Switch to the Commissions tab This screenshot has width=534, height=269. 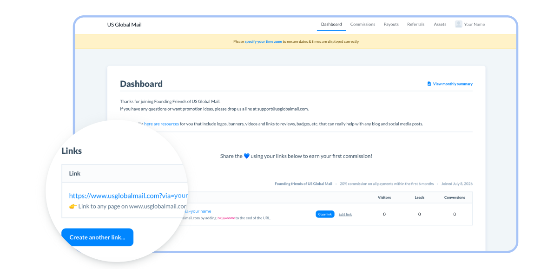[363, 24]
